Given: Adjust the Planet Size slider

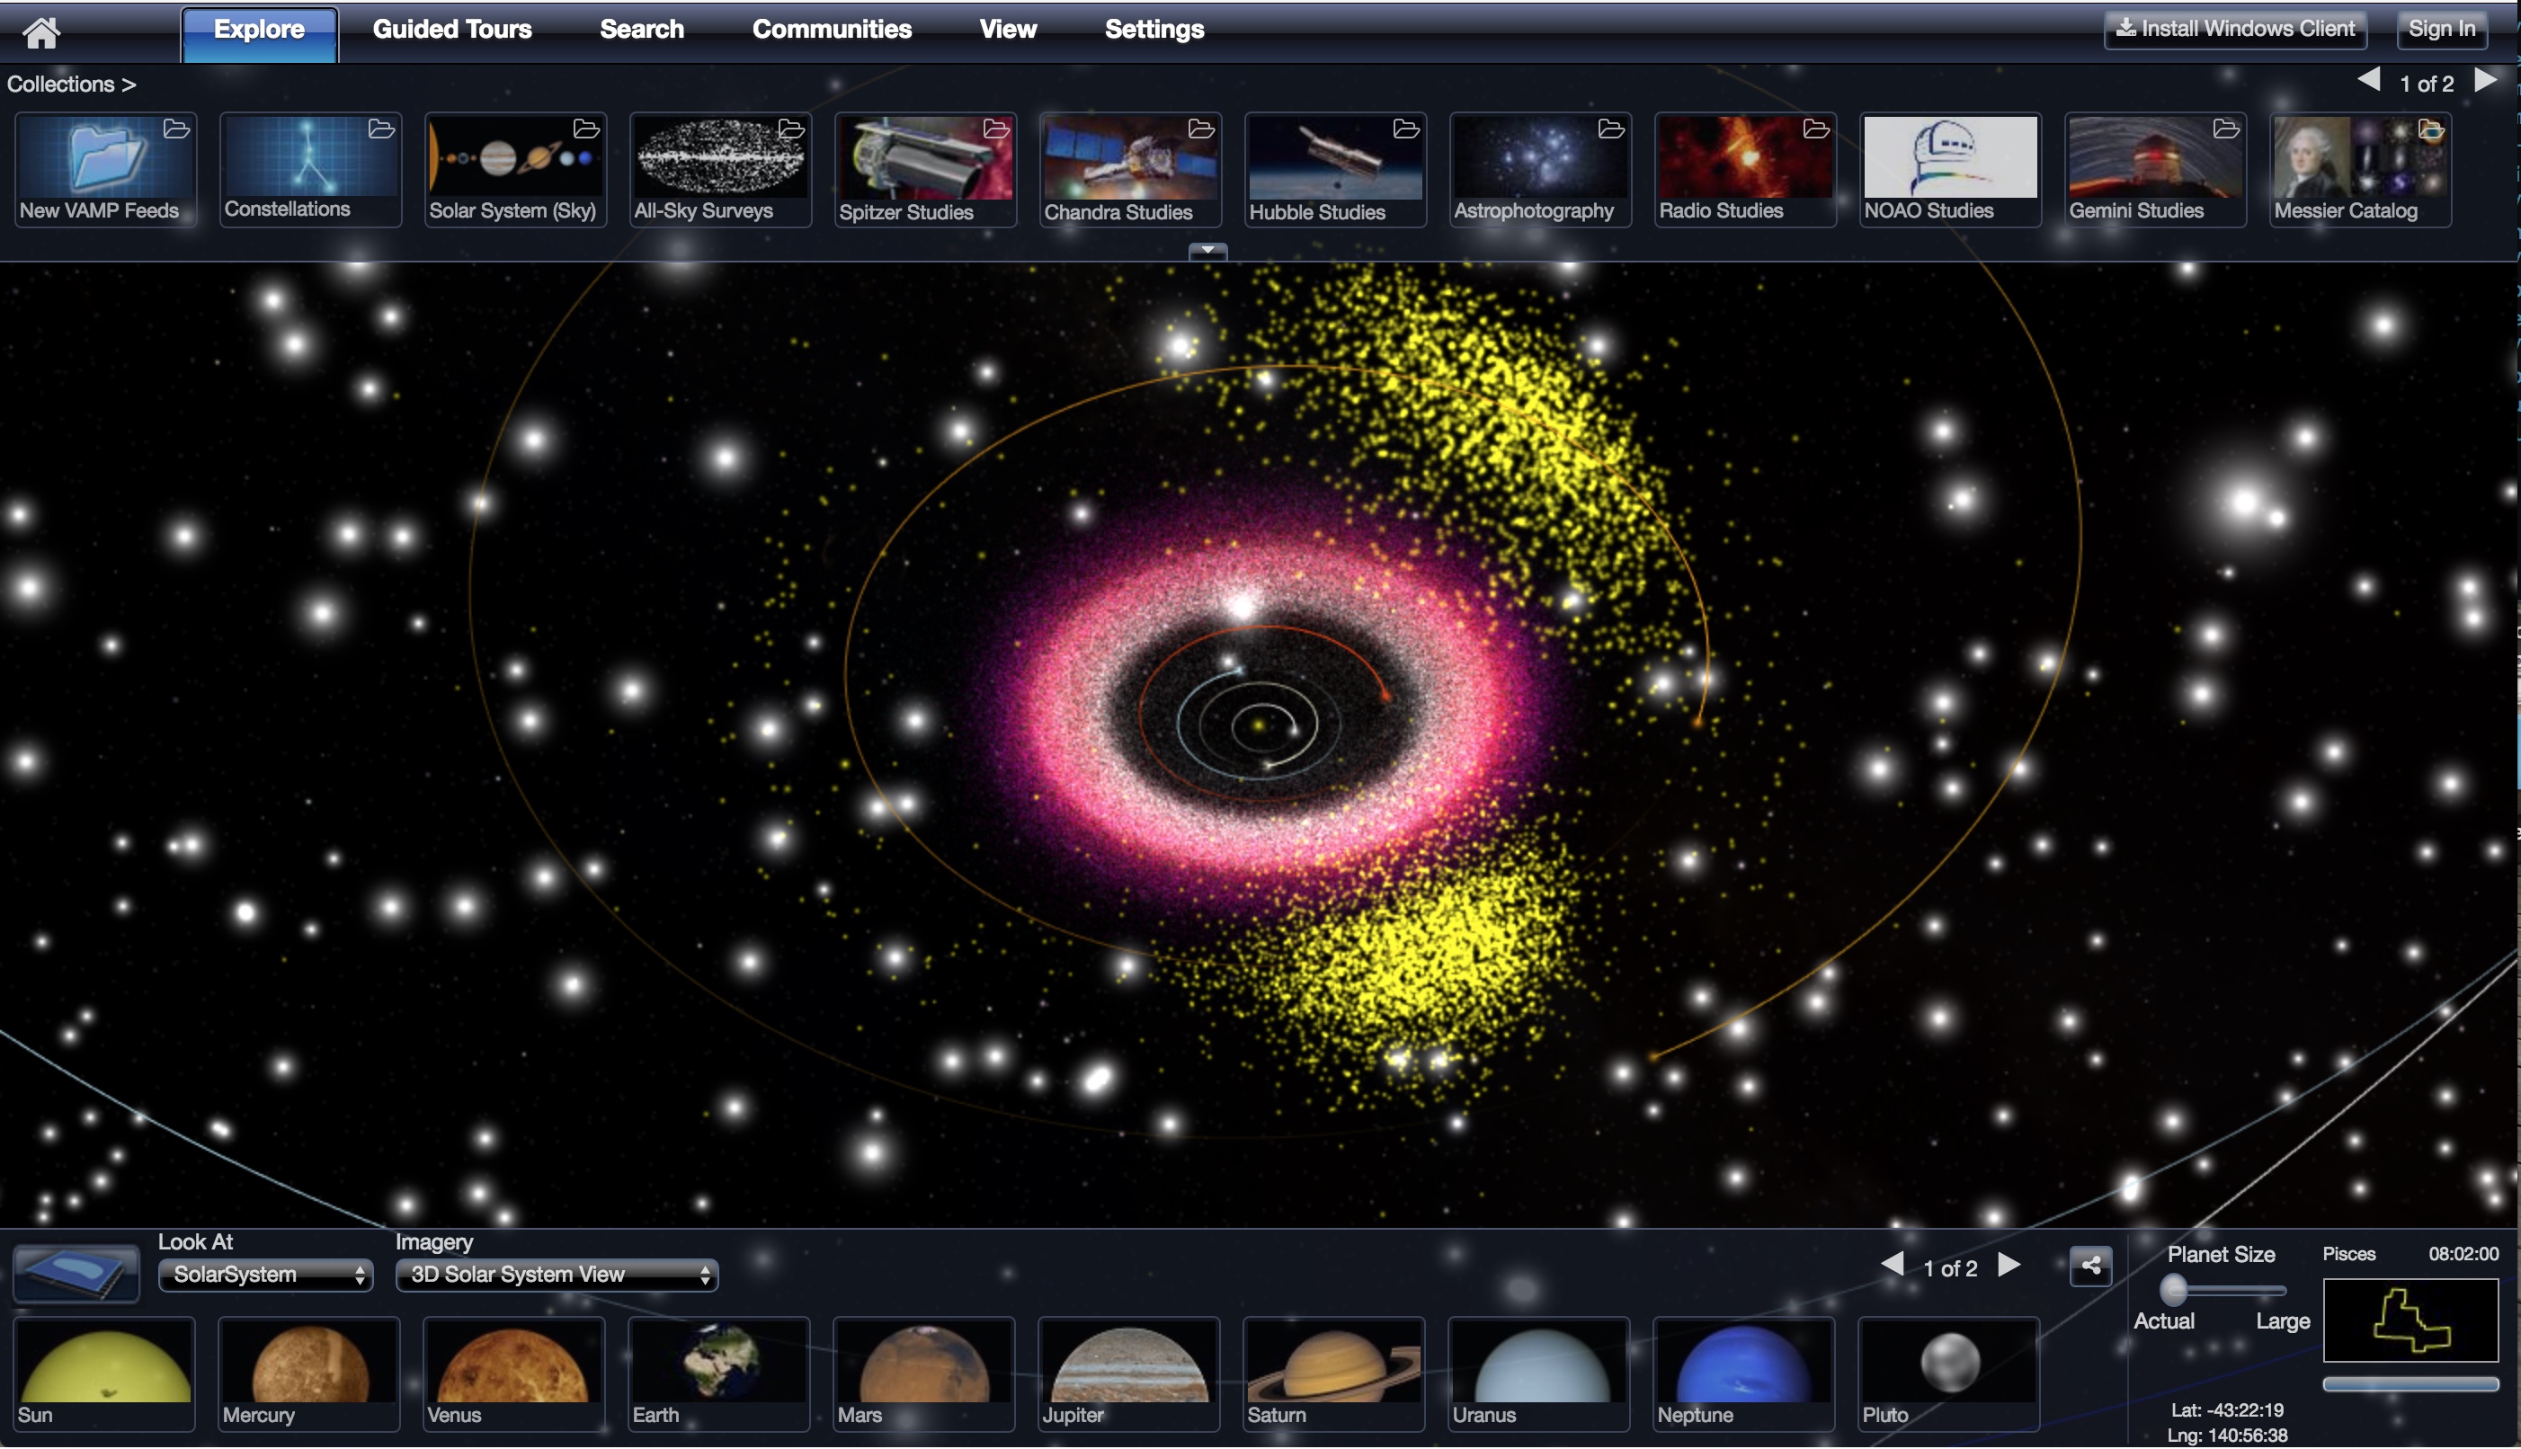Looking at the screenshot, I should 2223,1291.
